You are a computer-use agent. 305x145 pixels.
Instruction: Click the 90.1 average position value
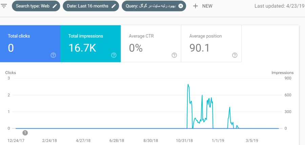point(199,48)
